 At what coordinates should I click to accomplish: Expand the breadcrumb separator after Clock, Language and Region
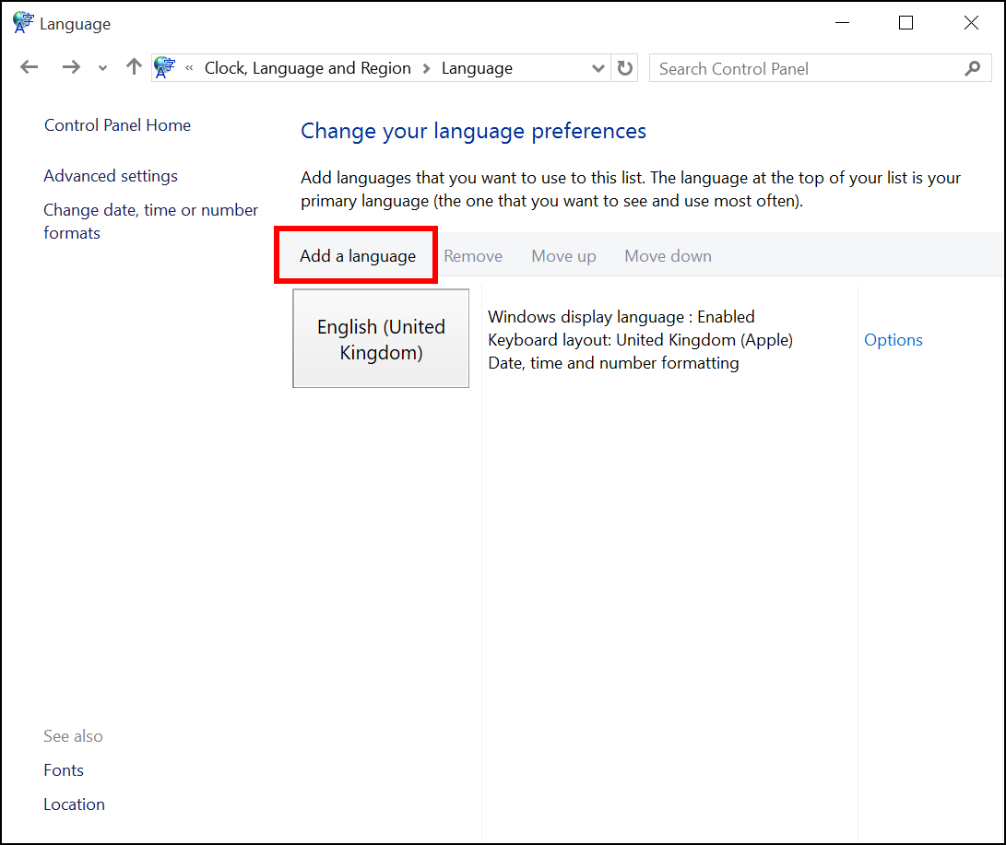point(426,67)
